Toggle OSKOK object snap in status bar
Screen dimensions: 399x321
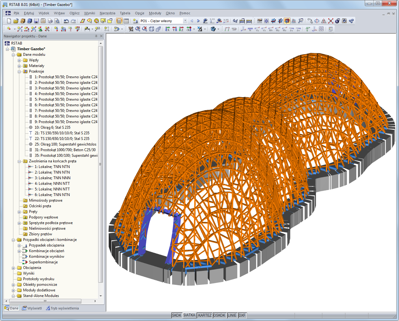[x=219, y=315]
